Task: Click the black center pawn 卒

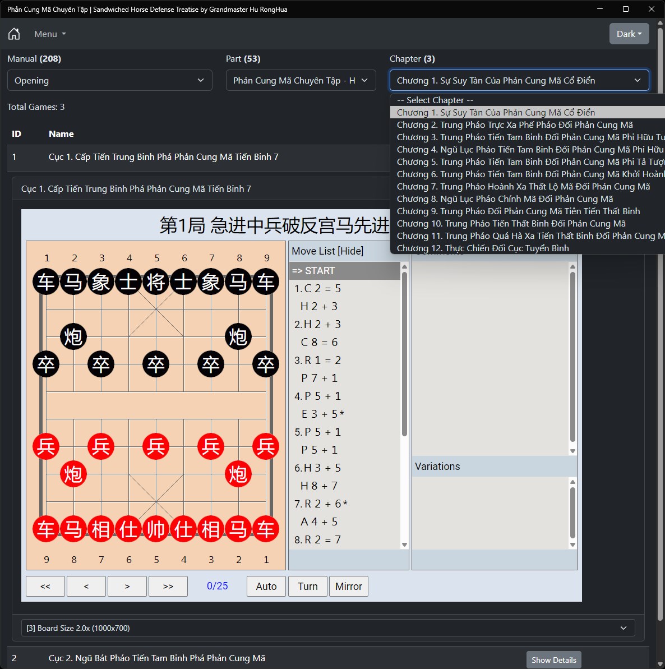Action: 156,365
